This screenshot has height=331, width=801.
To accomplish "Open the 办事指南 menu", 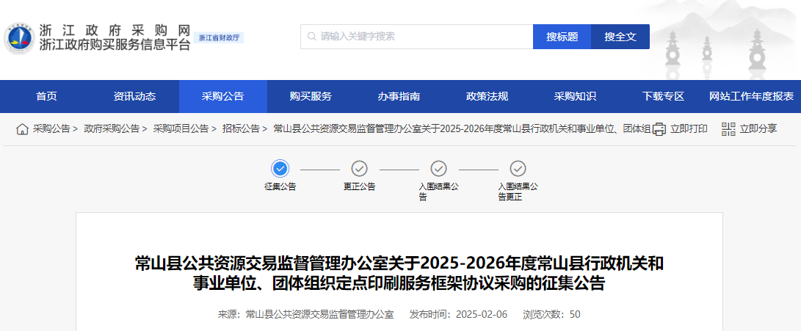I will (x=399, y=96).
